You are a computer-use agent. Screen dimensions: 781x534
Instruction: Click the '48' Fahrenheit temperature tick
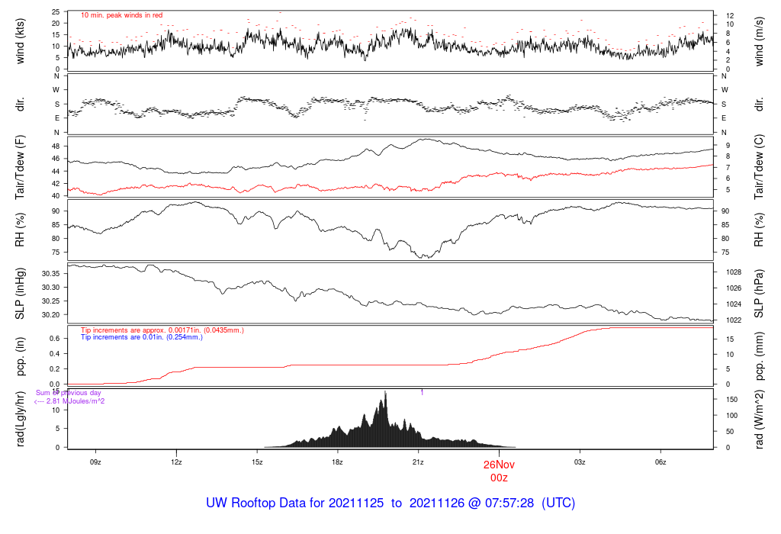click(x=56, y=146)
